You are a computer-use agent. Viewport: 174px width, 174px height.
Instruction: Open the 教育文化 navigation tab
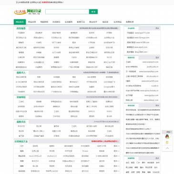coord(81,22)
